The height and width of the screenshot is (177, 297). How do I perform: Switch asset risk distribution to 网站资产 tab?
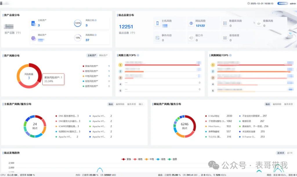[x=103, y=55]
